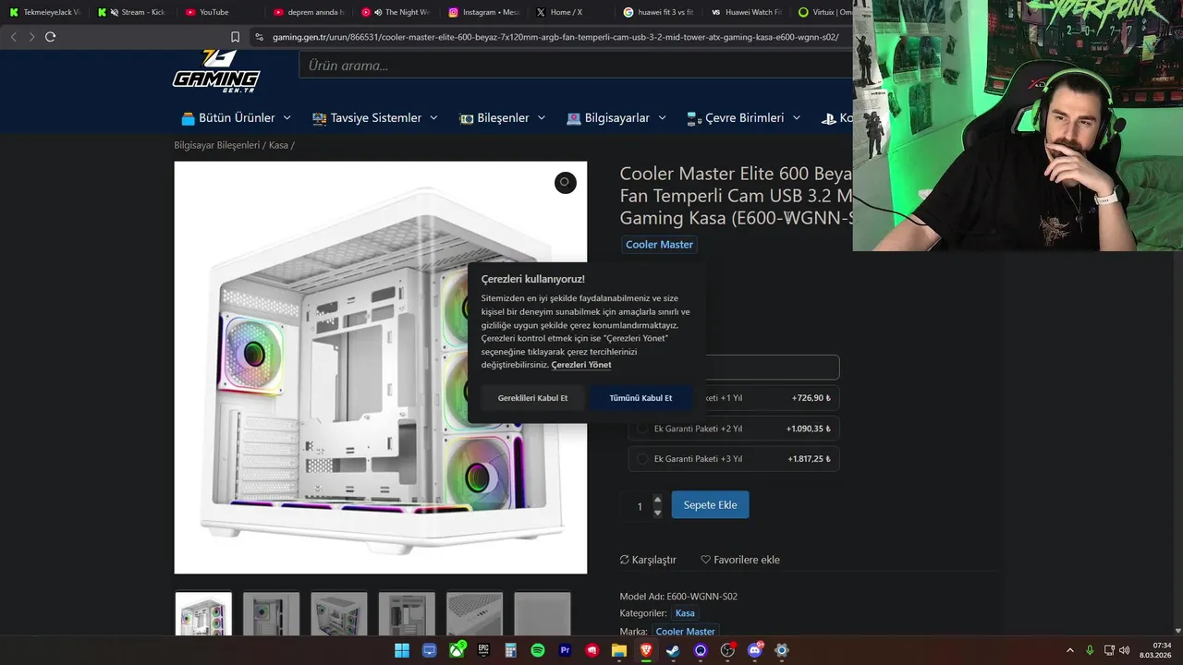Click Gereklileri Kabul Et cookie button
1183x665 pixels.
coord(532,398)
